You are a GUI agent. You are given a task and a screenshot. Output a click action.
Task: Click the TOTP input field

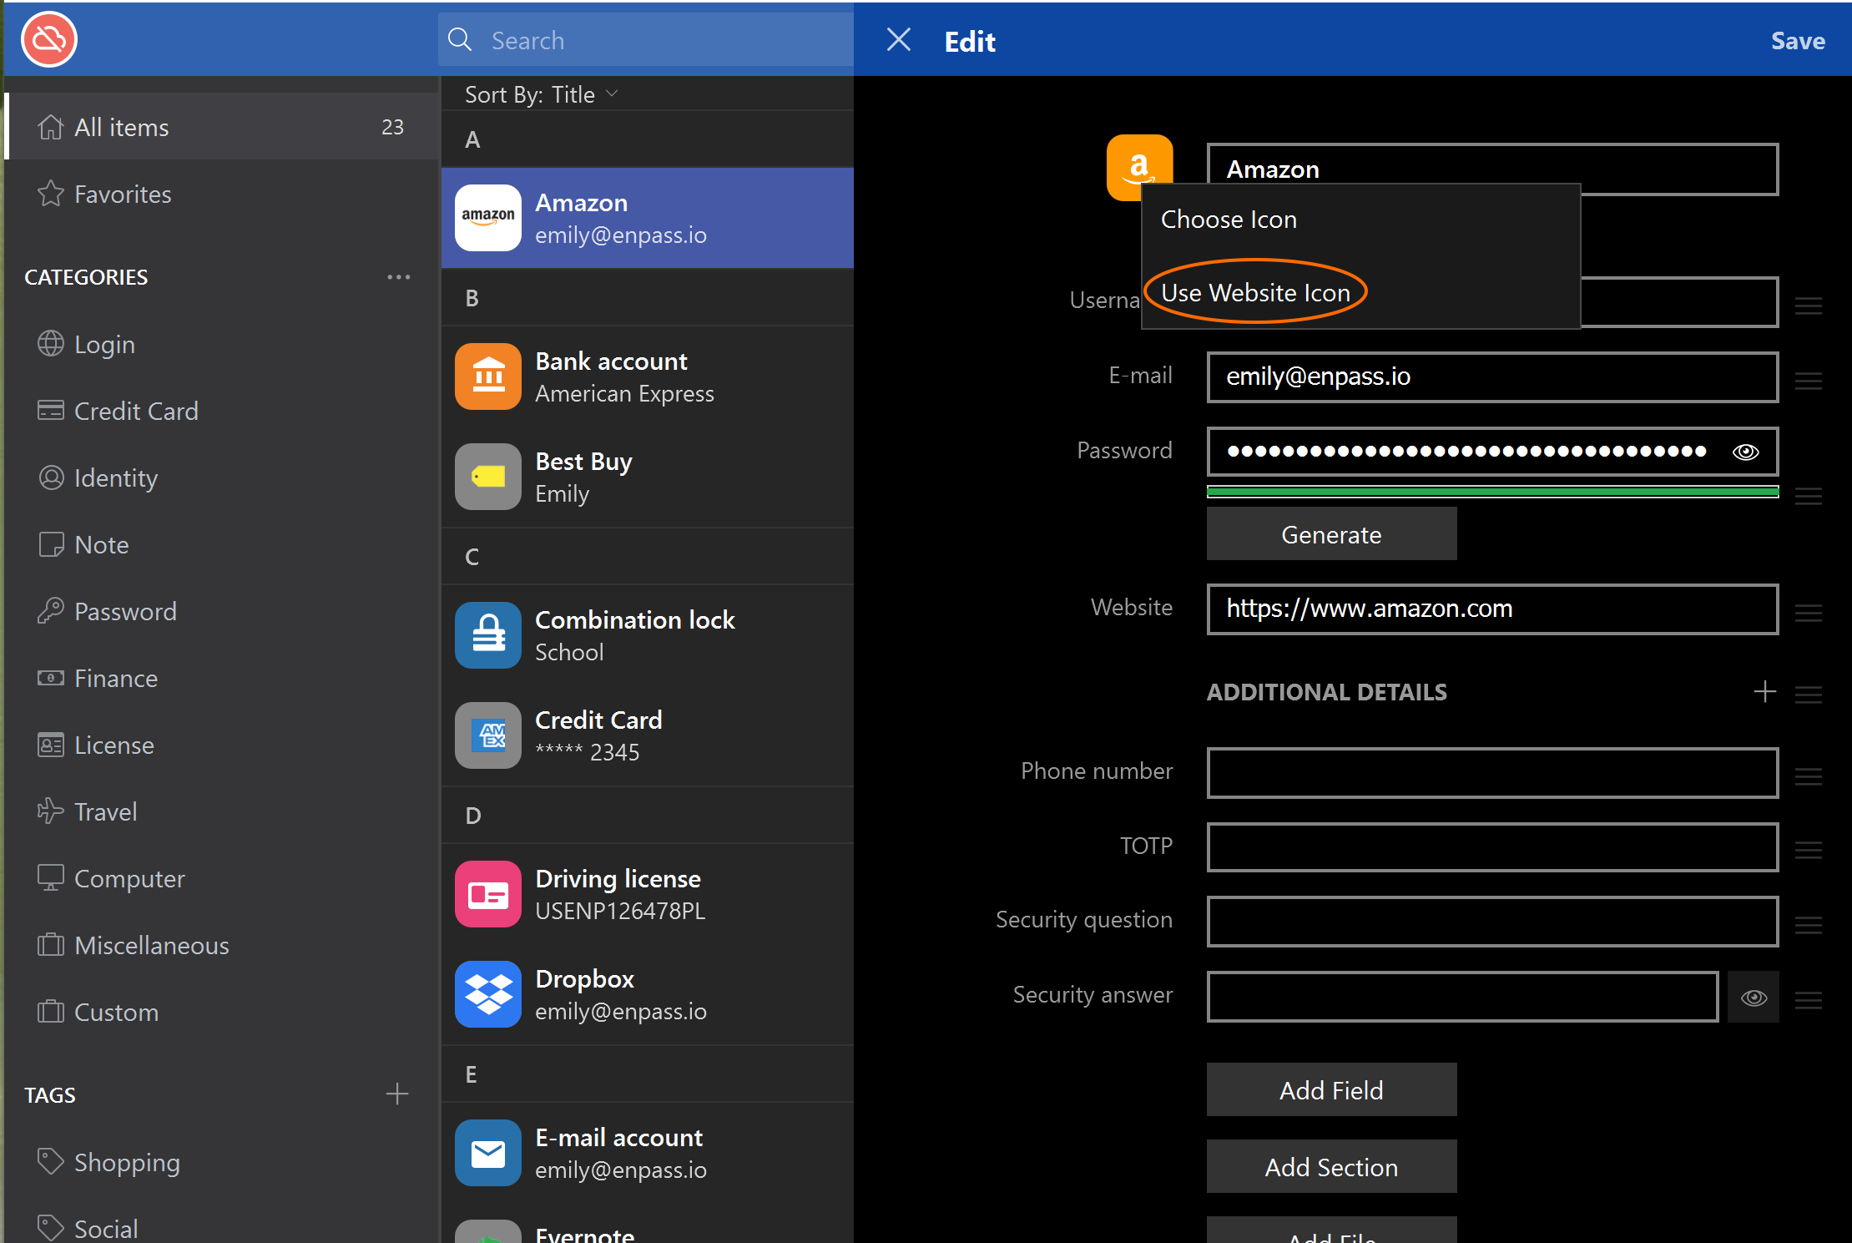(x=1492, y=847)
